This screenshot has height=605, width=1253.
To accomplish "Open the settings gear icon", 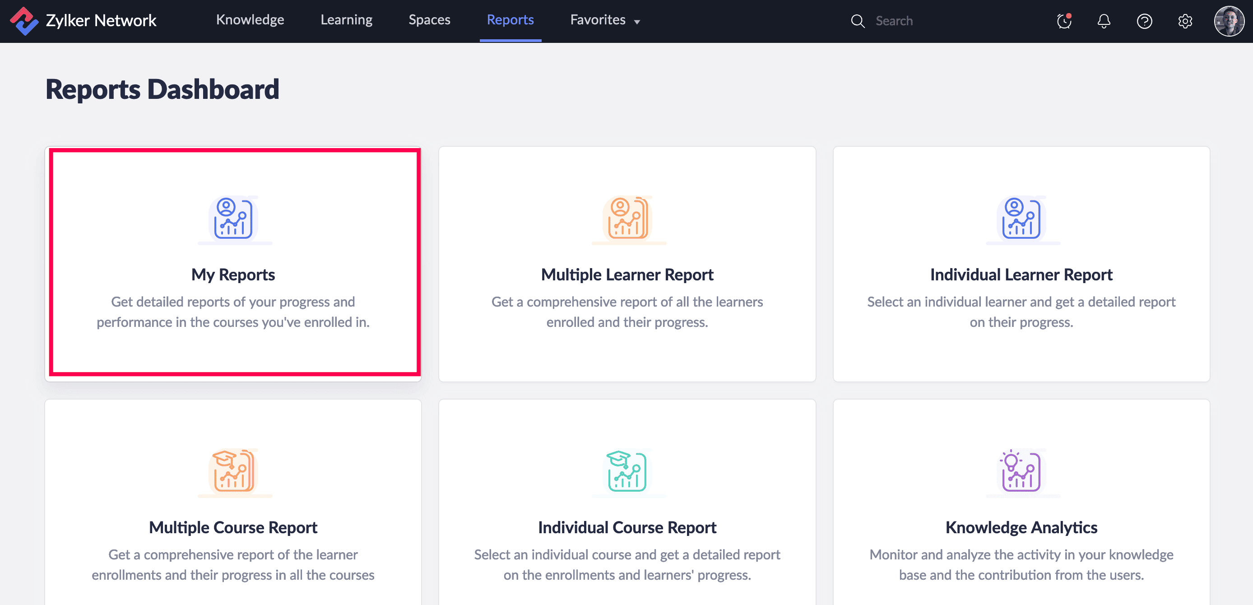I will (1185, 21).
